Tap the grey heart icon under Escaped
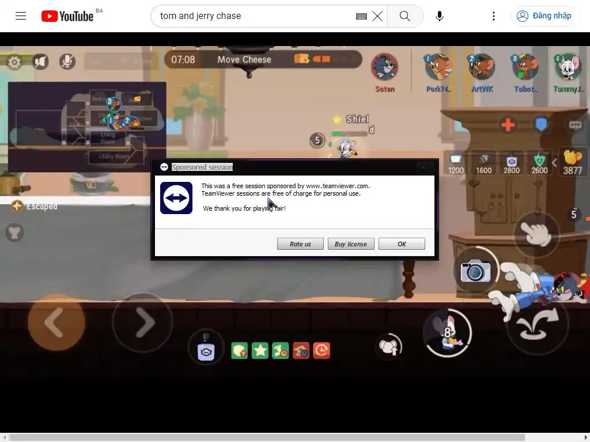The image size is (590, 442). pyautogui.click(x=14, y=233)
